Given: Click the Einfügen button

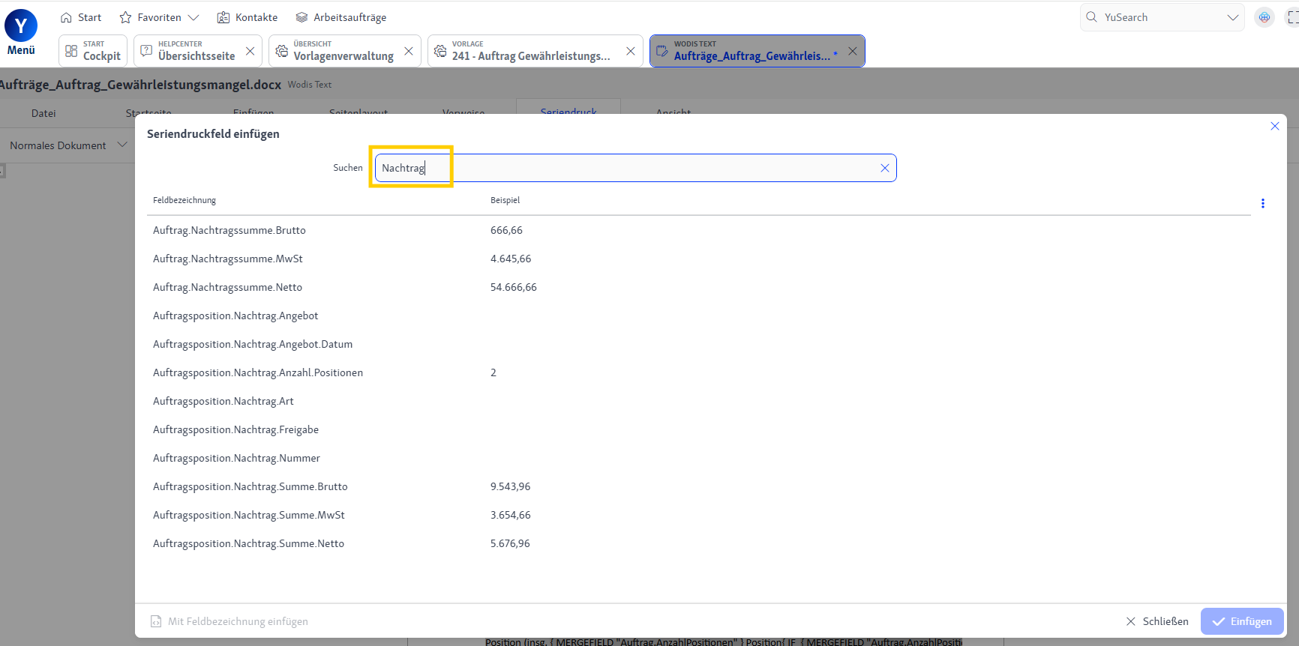Looking at the screenshot, I should coord(1242,621).
